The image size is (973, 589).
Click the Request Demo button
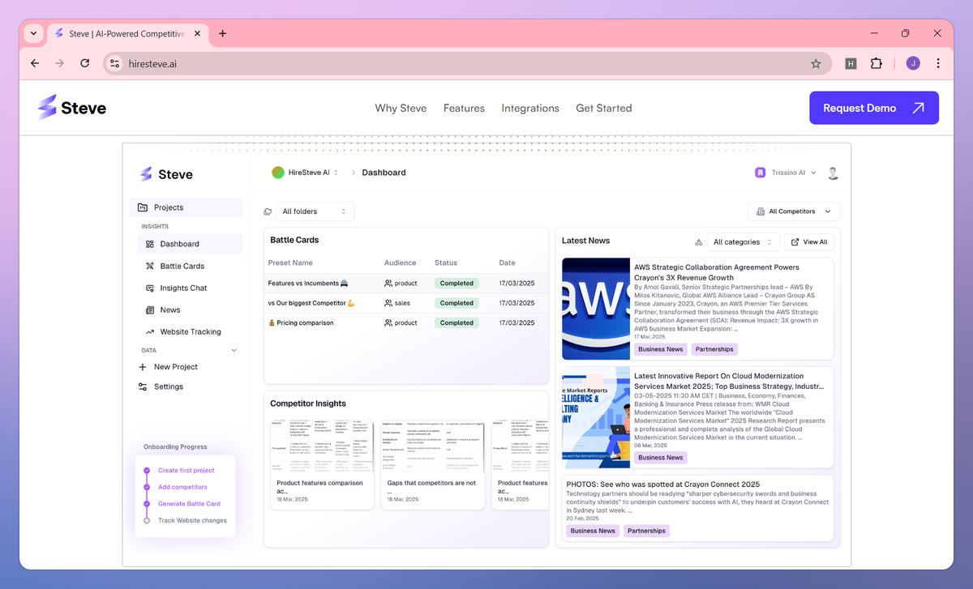pyautogui.click(x=874, y=108)
